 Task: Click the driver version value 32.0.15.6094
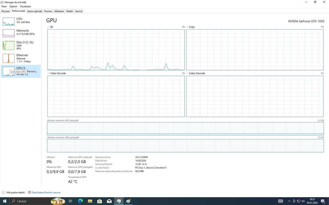(141, 157)
